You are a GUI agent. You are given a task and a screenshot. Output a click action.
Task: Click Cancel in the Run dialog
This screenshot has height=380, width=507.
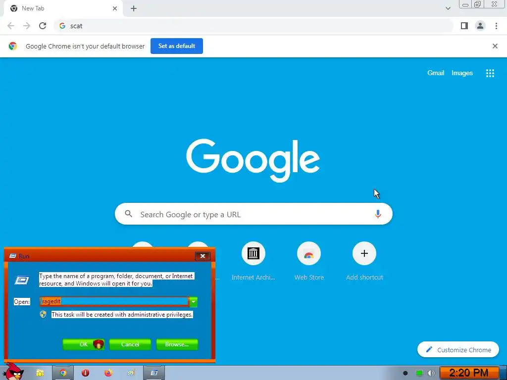(x=130, y=344)
